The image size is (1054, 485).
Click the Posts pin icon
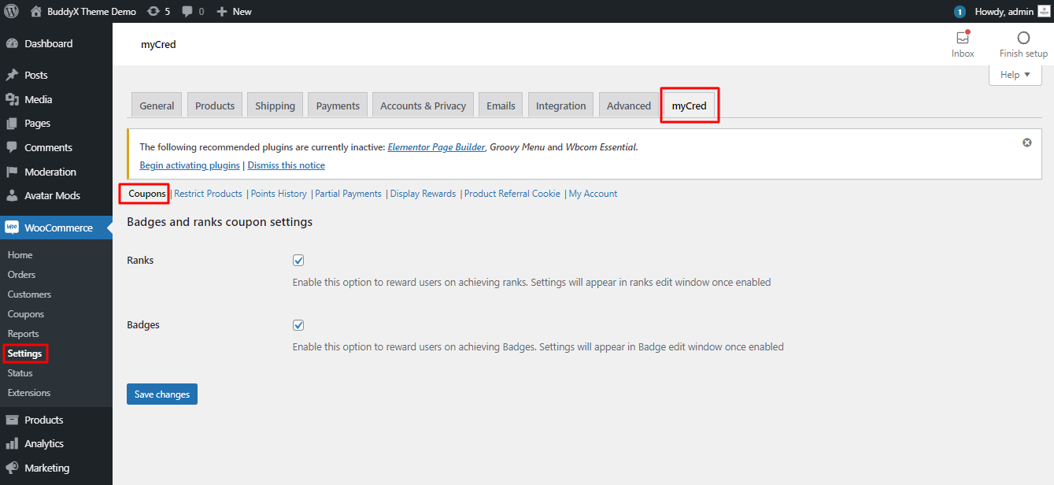click(x=12, y=75)
